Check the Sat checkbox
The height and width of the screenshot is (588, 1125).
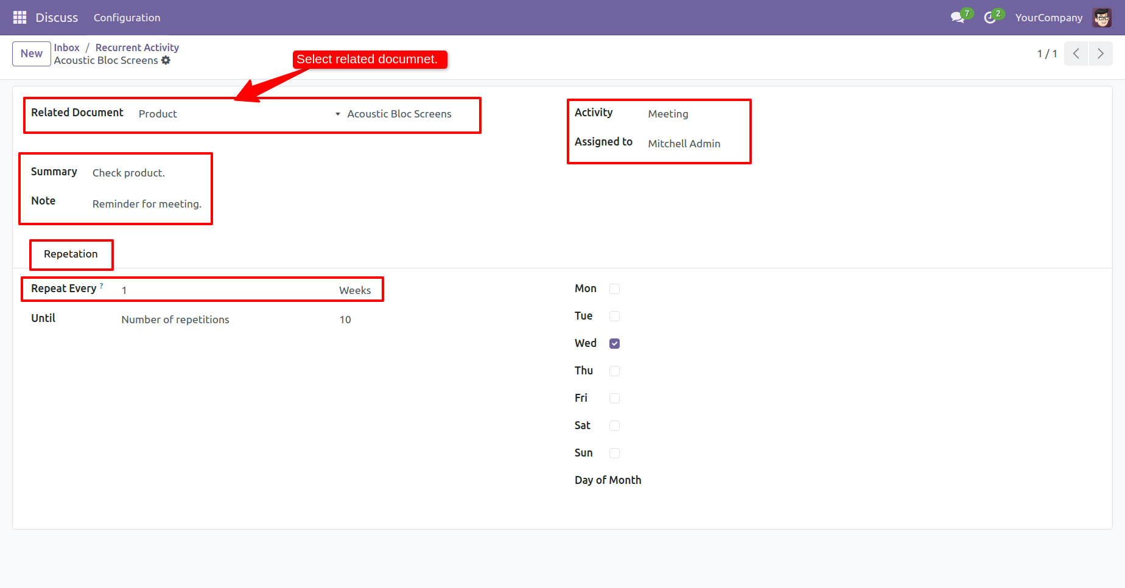point(614,425)
